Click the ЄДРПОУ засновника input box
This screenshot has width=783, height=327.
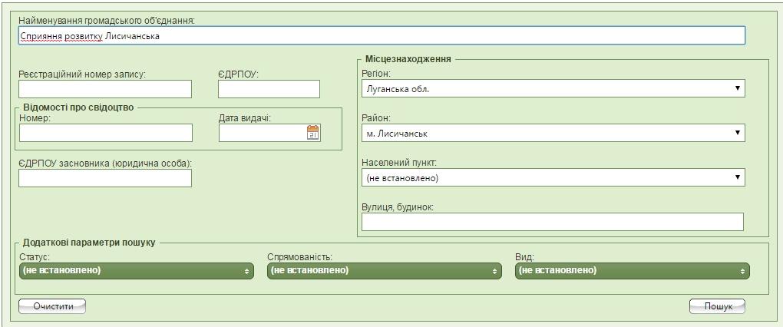(x=105, y=178)
